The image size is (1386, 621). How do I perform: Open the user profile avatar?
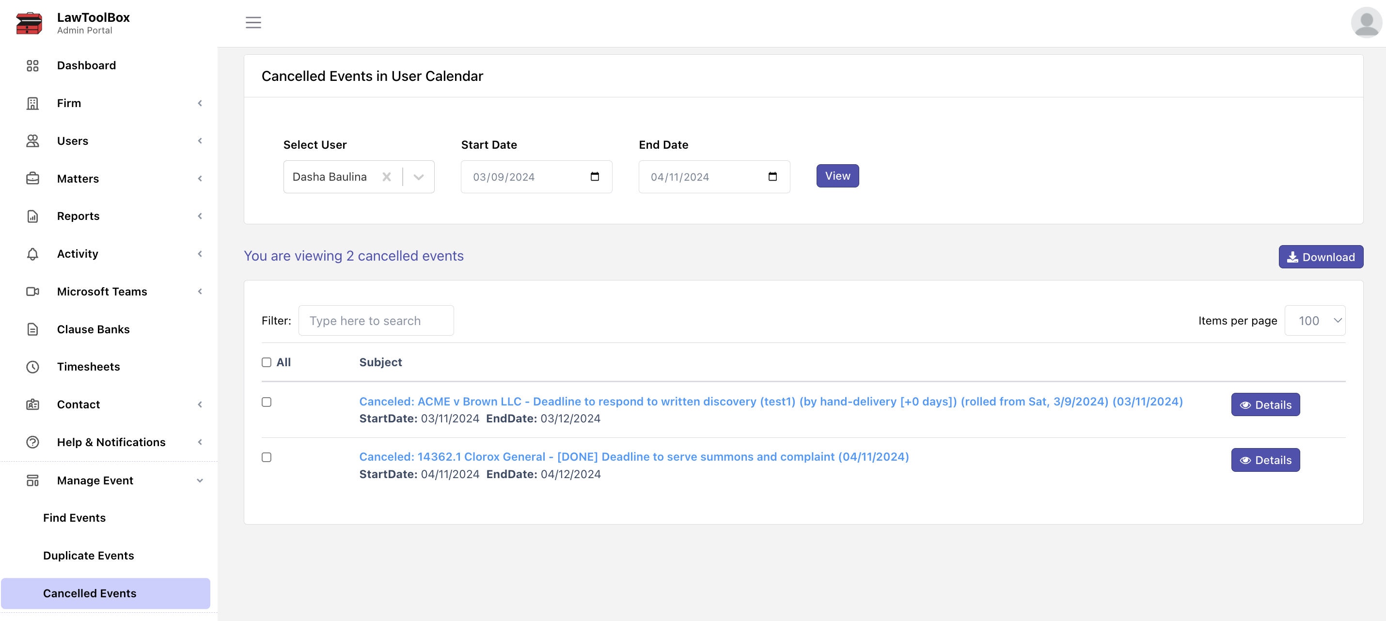click(x=1366, y=23)
